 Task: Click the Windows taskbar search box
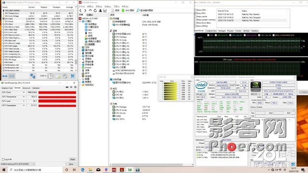click(x=35, y=170)
